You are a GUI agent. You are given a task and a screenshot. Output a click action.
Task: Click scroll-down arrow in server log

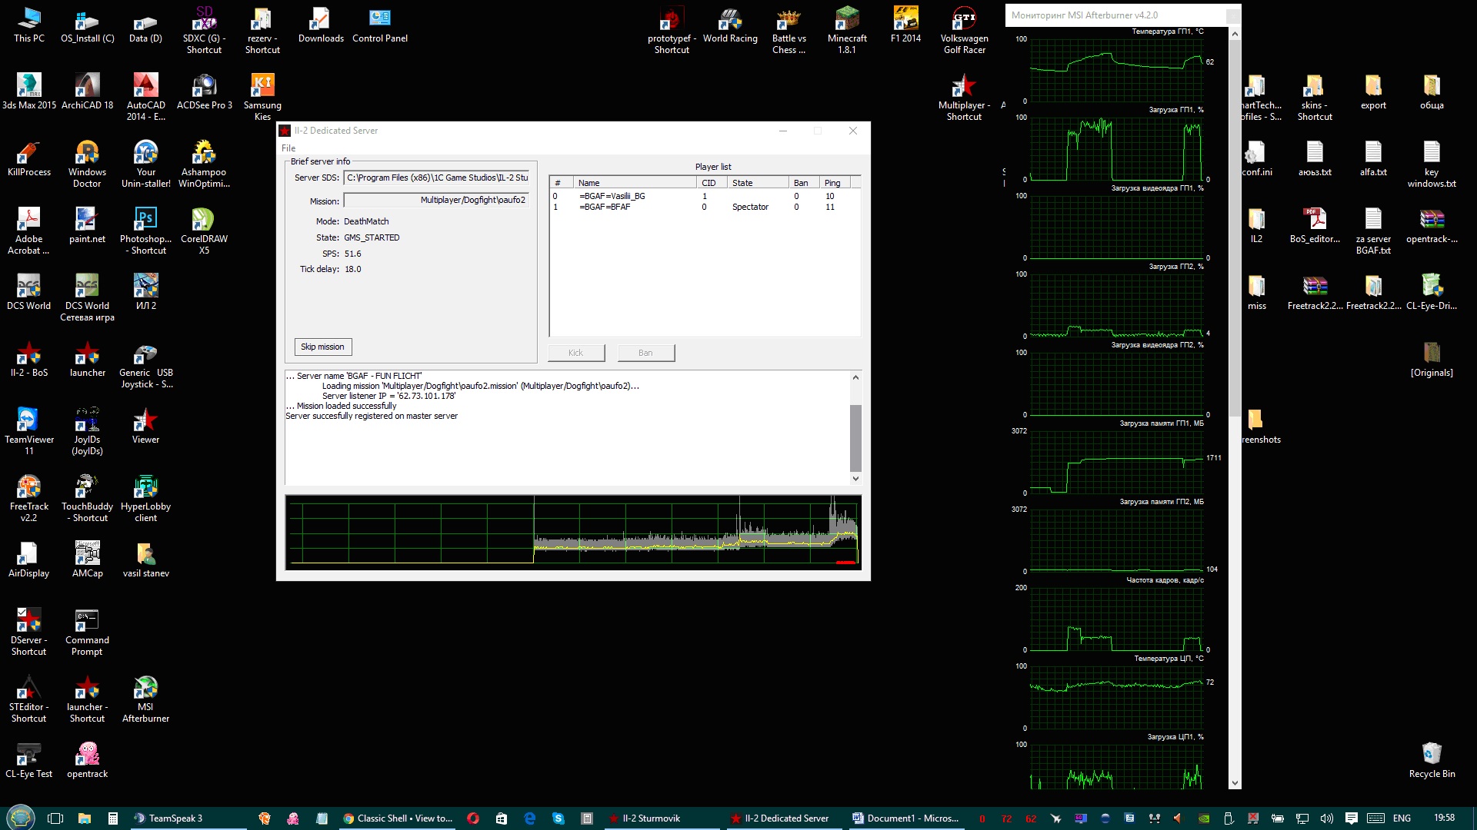click(x=855, y=479)
